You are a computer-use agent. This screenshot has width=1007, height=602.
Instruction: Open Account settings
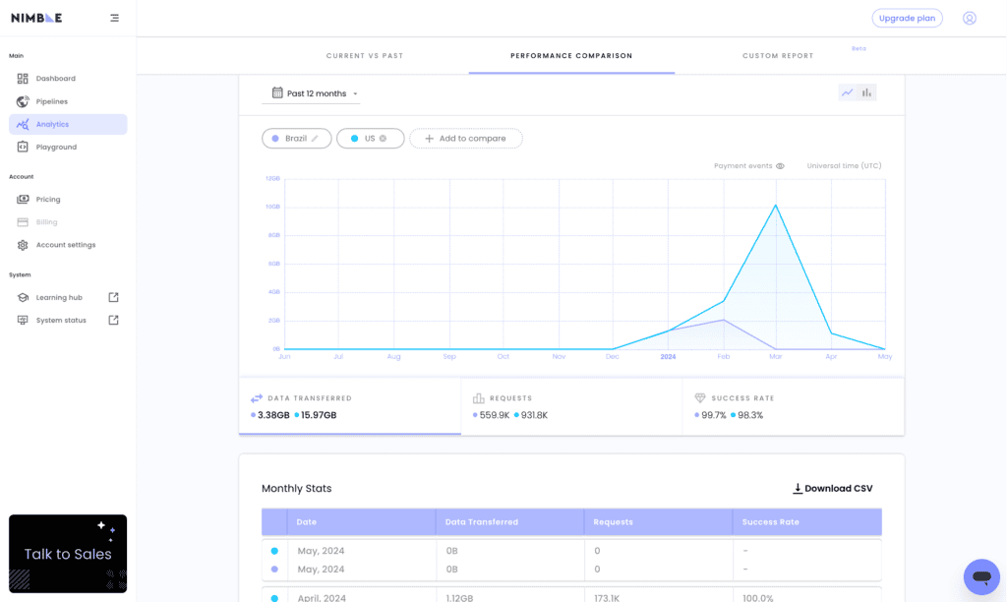(x=68, y=245)
